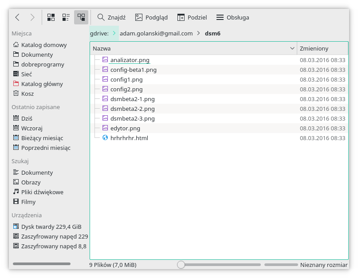Click the hrhrhrhr.html globe icon
The height and width of the screenshot is (278, 358).
[x=105, y=137]
